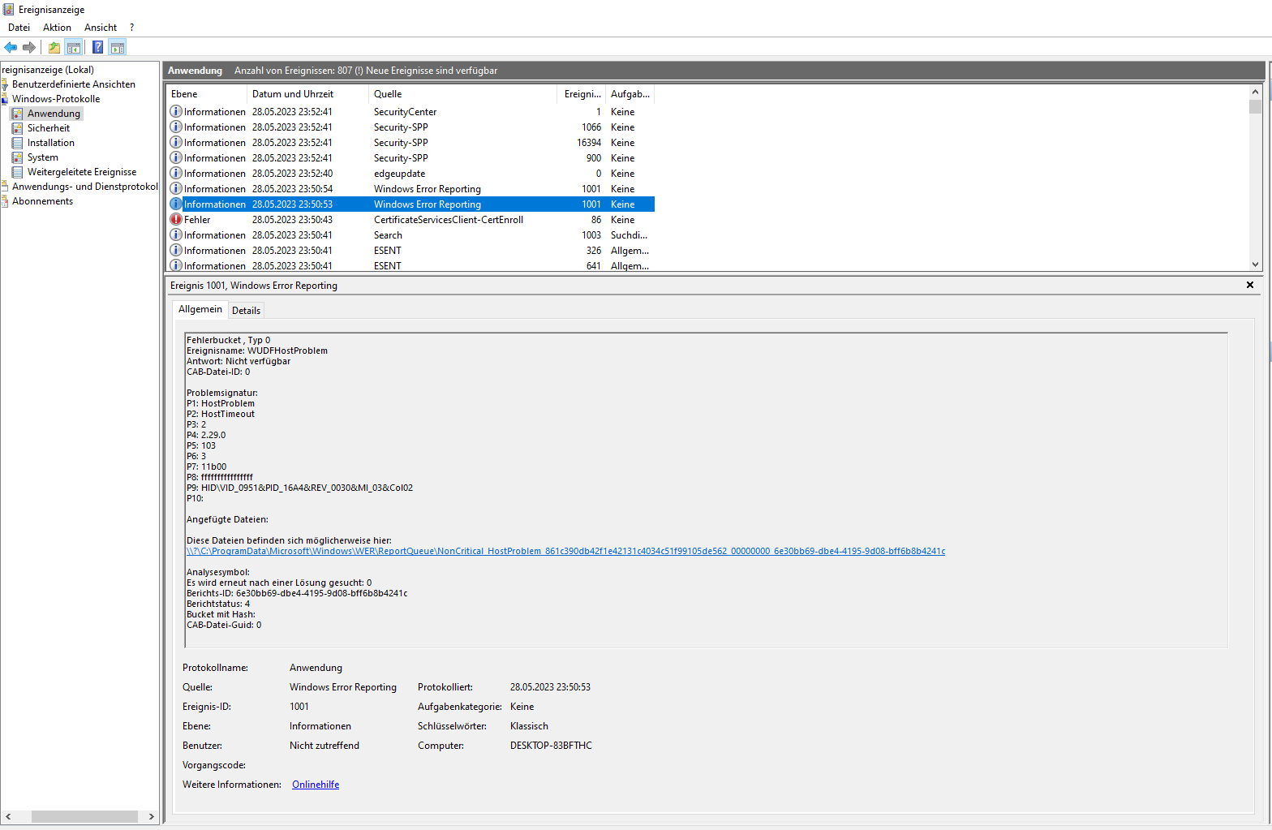
Task: Select Sicherheit log in tree
Action: tap(49, 128)
